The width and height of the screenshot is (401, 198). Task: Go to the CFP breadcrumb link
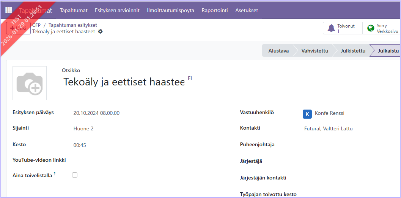[x=36, y=25]
